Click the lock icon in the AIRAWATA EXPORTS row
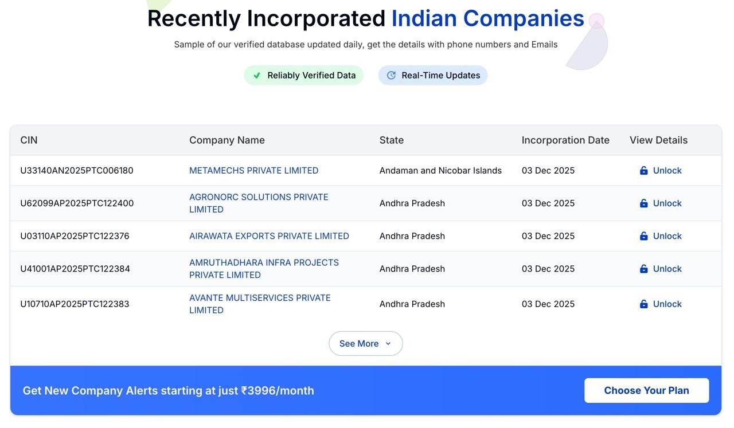This screenshot has height=428, width=734. pos(643,236)
